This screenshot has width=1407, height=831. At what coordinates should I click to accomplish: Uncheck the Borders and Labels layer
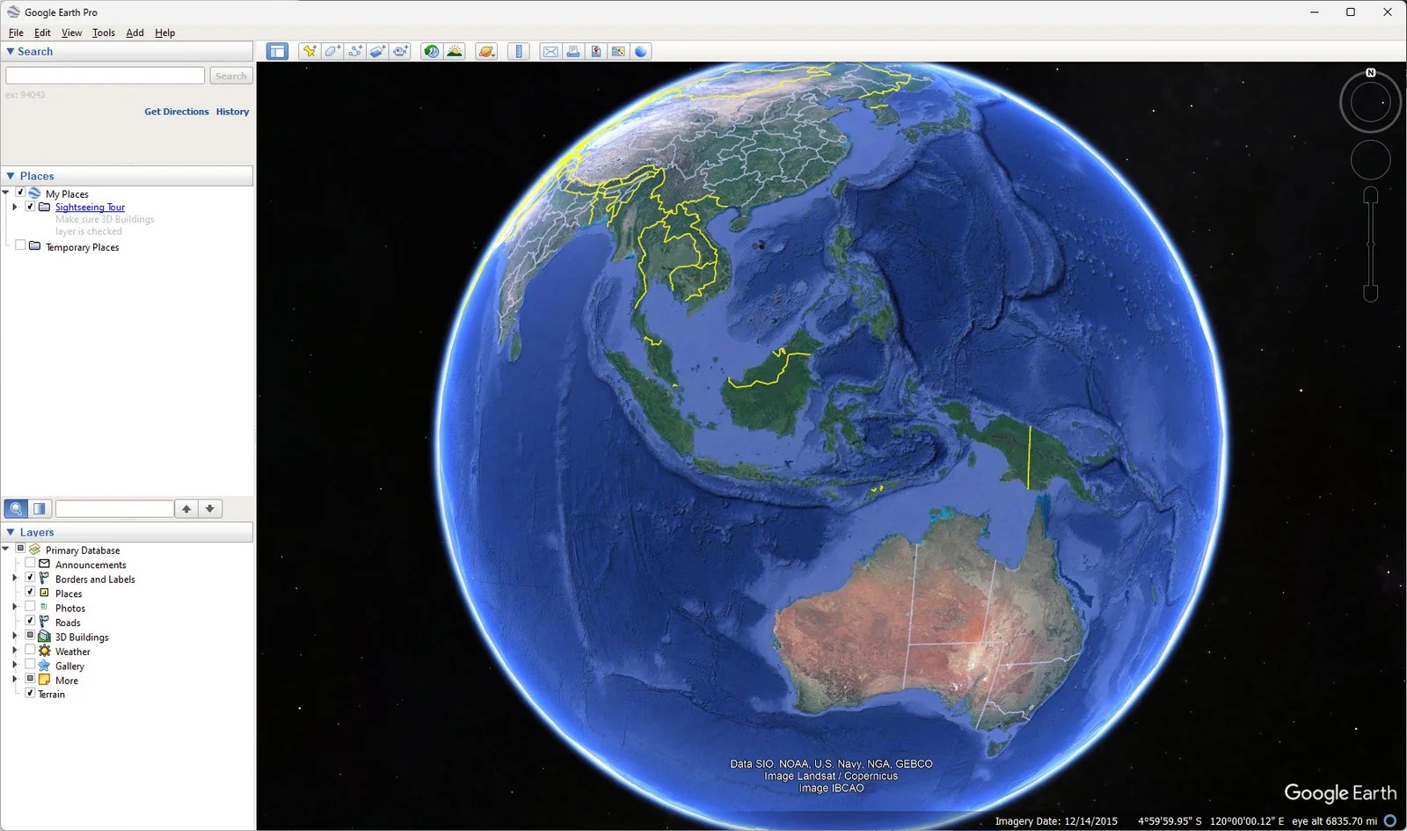[x=31, y=579]
